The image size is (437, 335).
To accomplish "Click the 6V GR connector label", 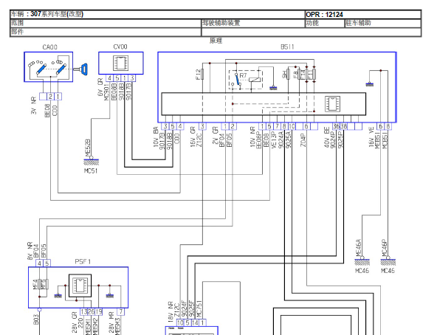I will (100, 88).
